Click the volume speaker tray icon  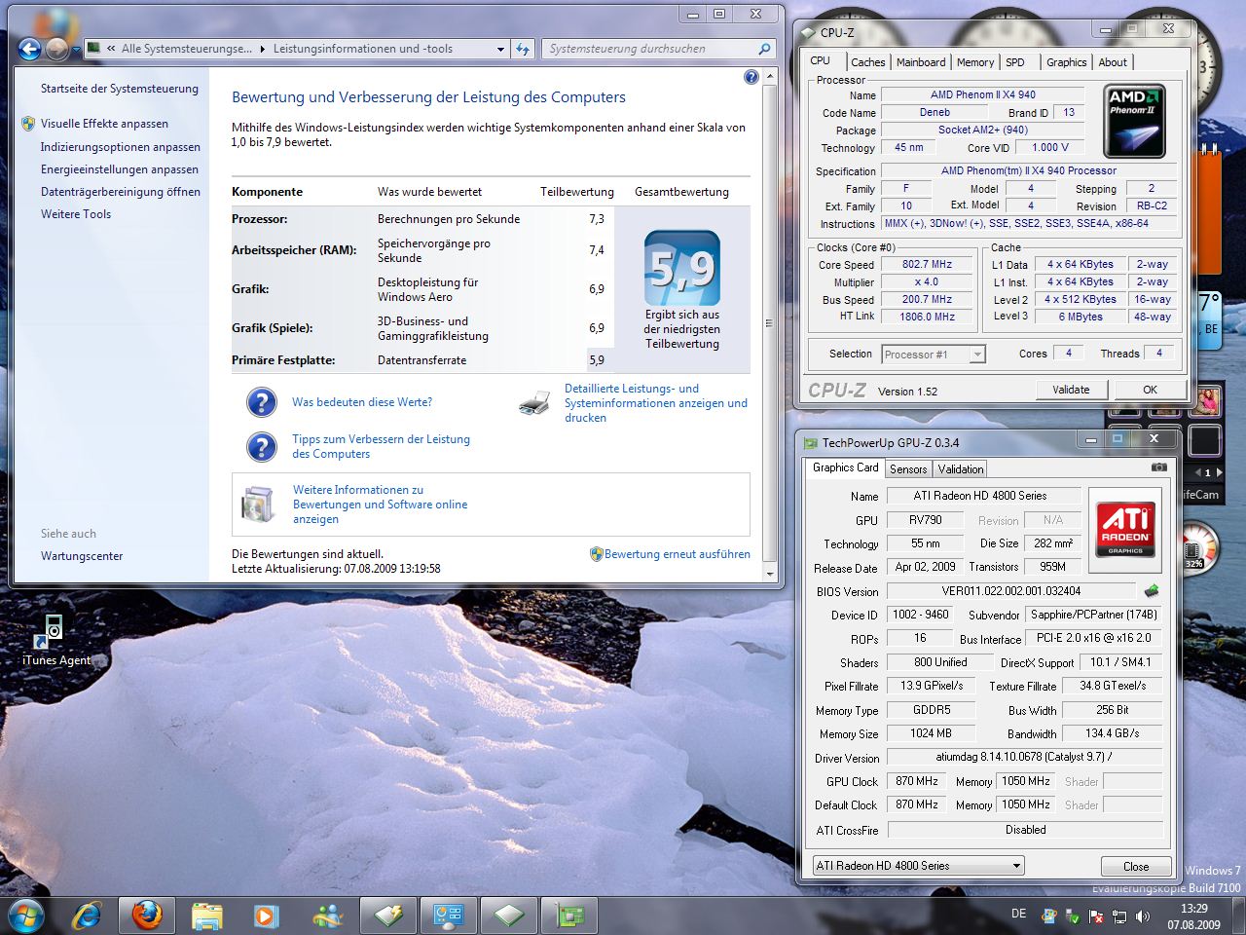click(x=1143, y=916)
